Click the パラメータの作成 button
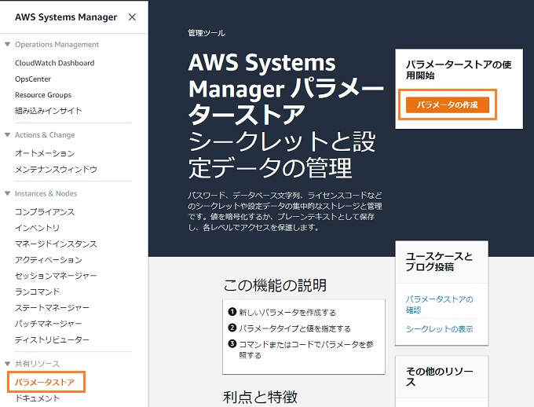534x407 pixels. pyautogui.click(x=448, y=104)
